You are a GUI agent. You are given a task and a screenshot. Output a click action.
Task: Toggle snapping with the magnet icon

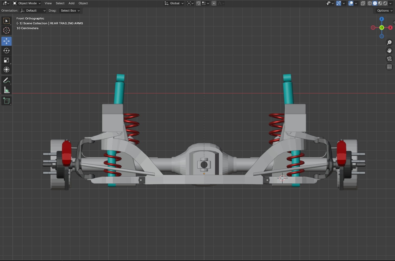(x=198, y=3)
